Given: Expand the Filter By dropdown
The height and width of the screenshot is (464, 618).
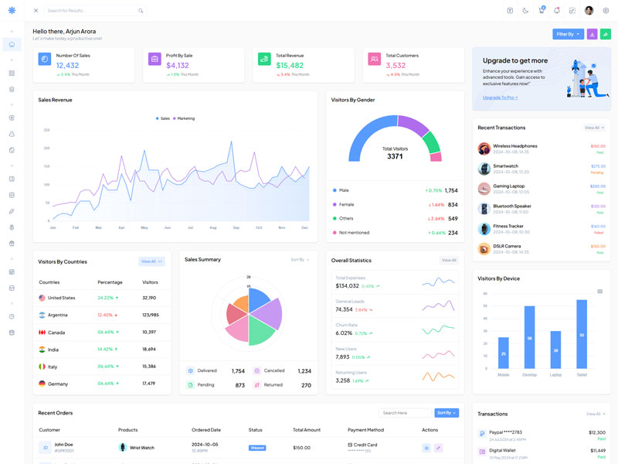Looking at the screenshot, I should pos(568,34).
